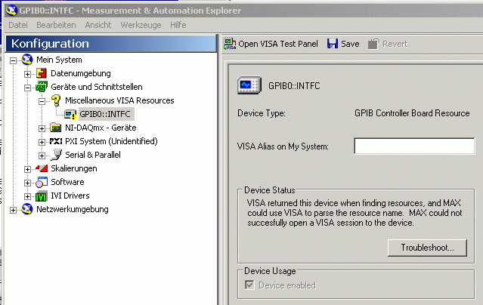The height and width of the screenshot is (305, 483).
Task: Select Serial & Parallel tree label
Action: point(93,155)
